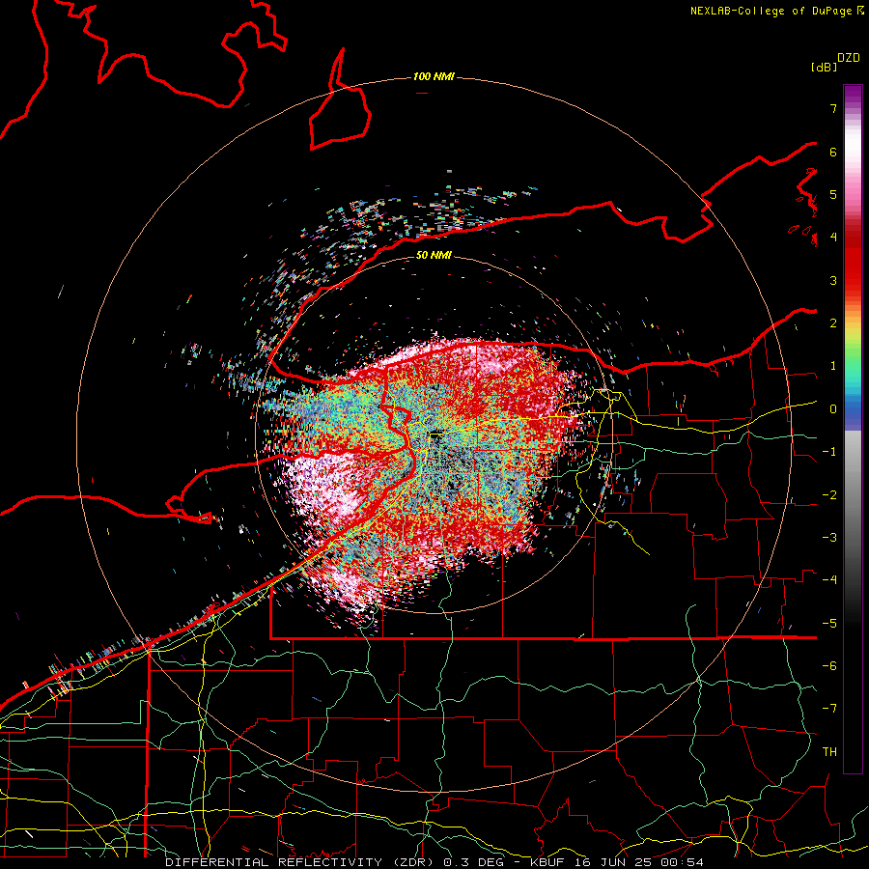869x869 pixels.
Task: Click the -5 value on color scale
Action: click(829, 624)
